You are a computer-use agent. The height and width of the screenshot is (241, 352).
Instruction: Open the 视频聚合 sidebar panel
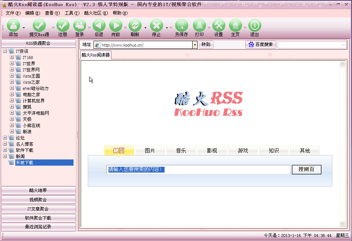pos(38,199)
